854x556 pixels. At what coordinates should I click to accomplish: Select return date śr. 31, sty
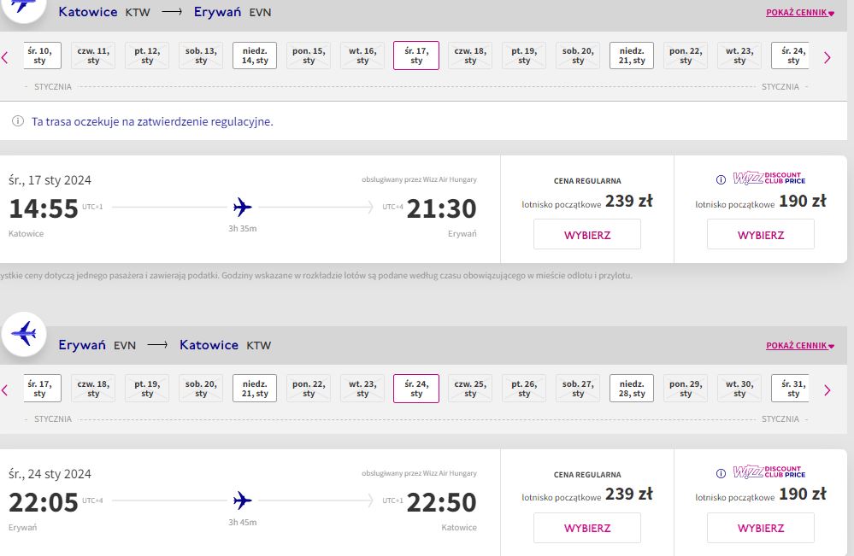tap(791, 389)
